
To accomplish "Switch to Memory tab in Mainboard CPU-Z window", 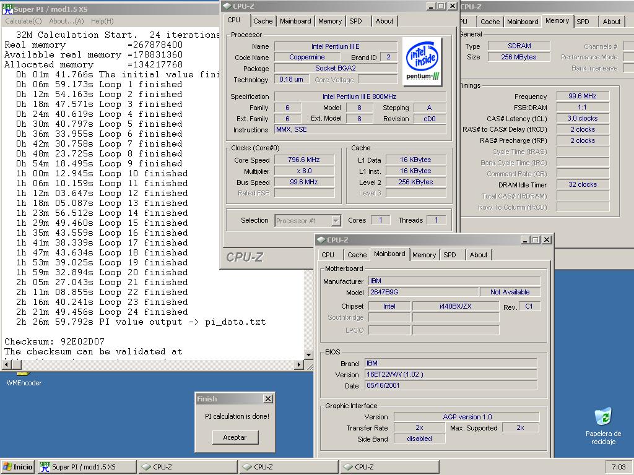I will tap(424, 255).
